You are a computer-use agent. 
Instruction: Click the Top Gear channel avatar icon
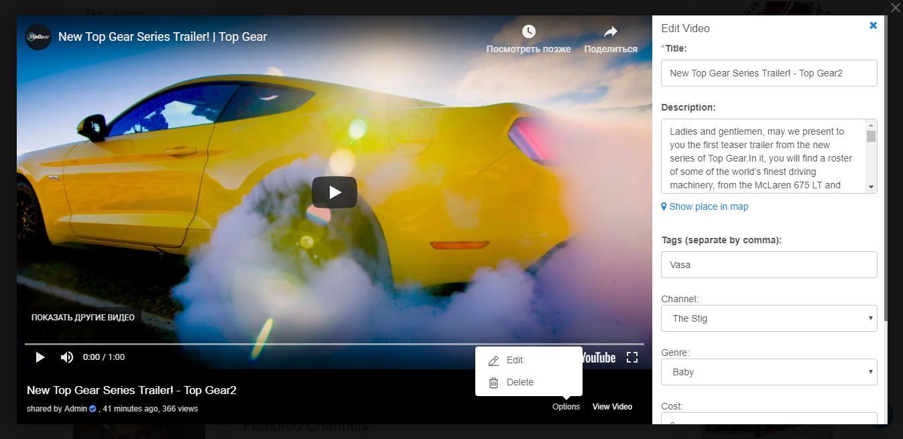tap(38, 37)
